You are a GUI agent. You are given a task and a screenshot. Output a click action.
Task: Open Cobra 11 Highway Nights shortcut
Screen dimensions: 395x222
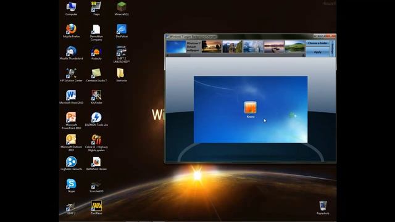pos(96,142)
